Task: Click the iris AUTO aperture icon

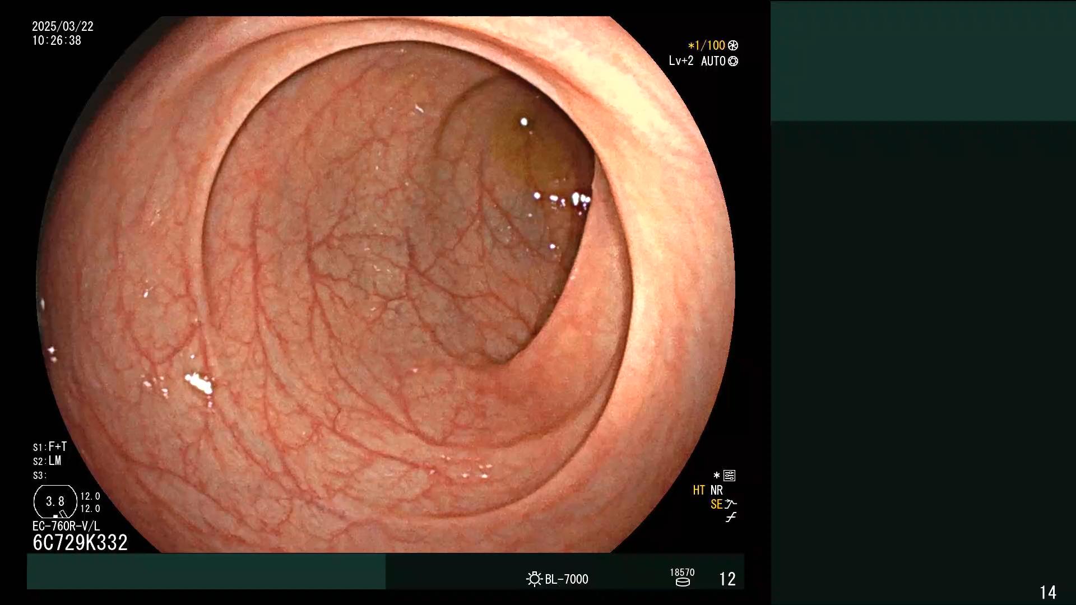Action: pyautogui.click(x=733, y=61)
